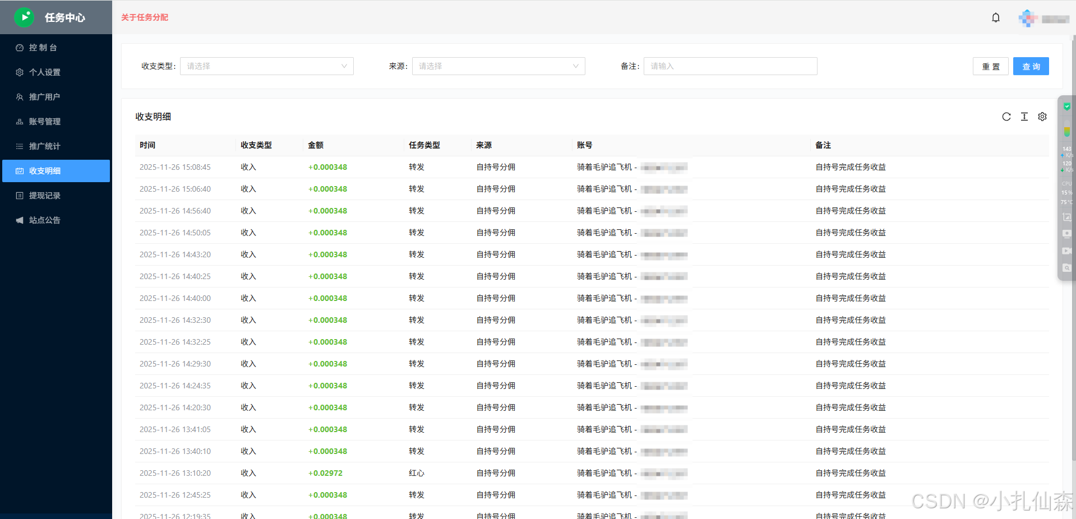Open table column settings gear
Viewport: 1076px width, 519px height.
pyautogui.click(x=1042, y=117)
